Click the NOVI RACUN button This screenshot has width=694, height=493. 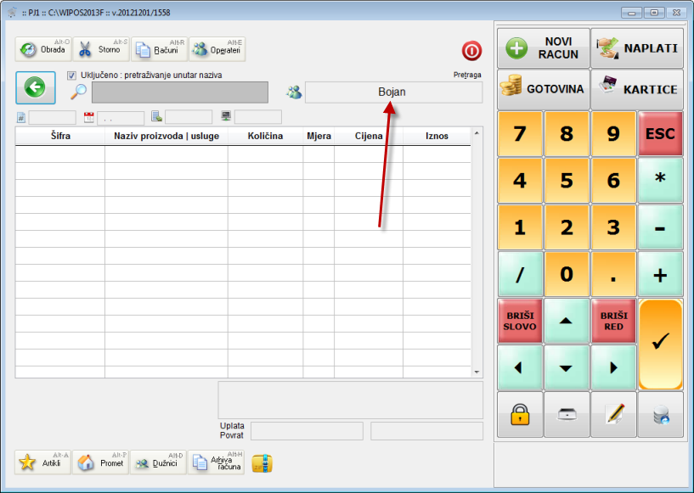click(x=543, y=48)
